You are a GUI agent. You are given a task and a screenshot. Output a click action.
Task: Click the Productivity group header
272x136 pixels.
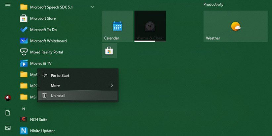tap(213, 4)
